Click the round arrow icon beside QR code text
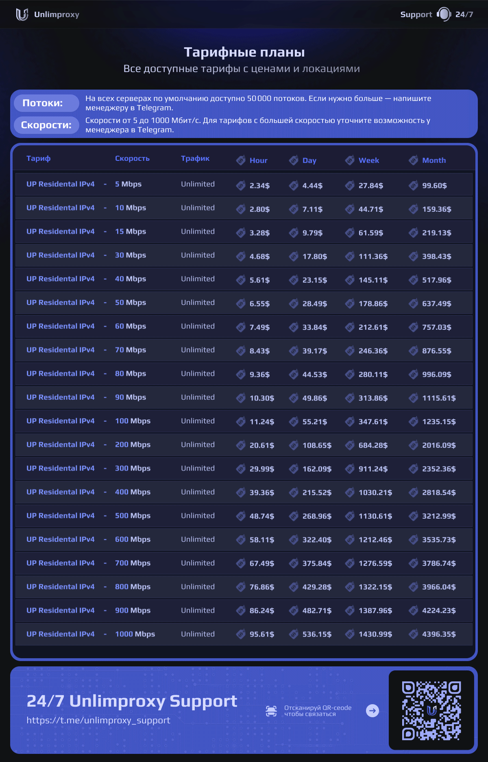This screenshot has width=488, height=762. pyautogui.click(x=373, y=711)
